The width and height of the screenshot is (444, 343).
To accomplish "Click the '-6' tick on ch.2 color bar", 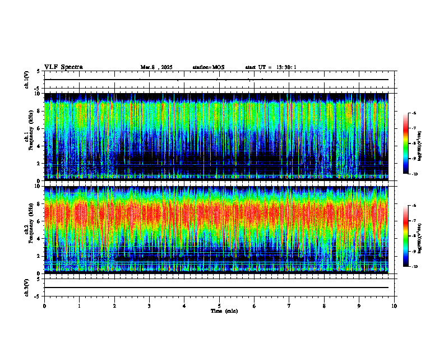I will (x=414, y=206).
